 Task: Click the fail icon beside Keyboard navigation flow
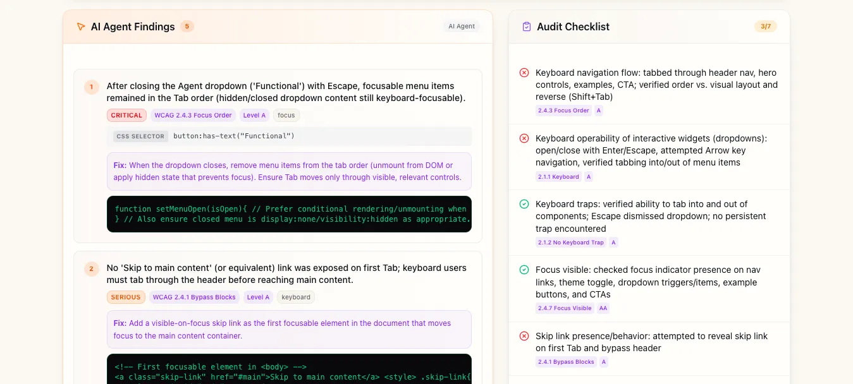point(524,73)
